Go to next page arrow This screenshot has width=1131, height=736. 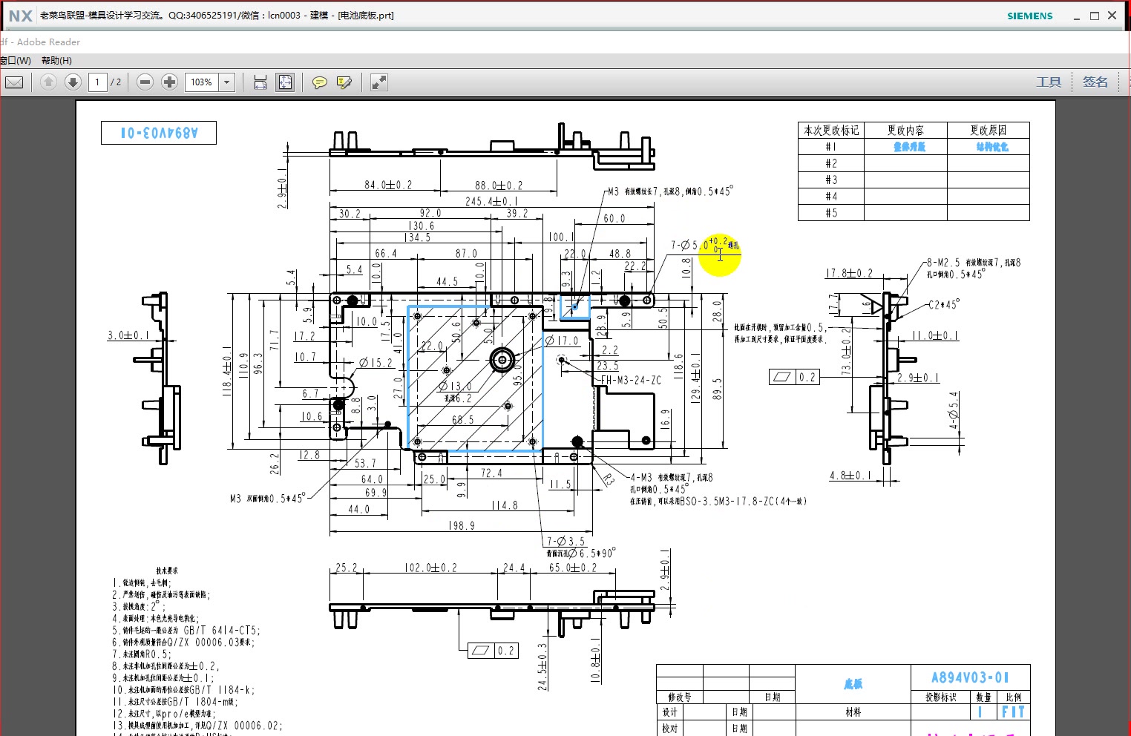click(73, 82)
